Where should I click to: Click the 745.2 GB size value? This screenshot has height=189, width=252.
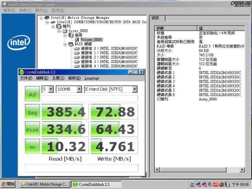click(206, 55)
